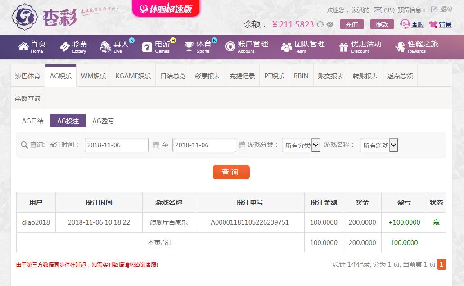Open 账户管理 Account menu
This screenshot has width=464, height=286.
[247, 47]
